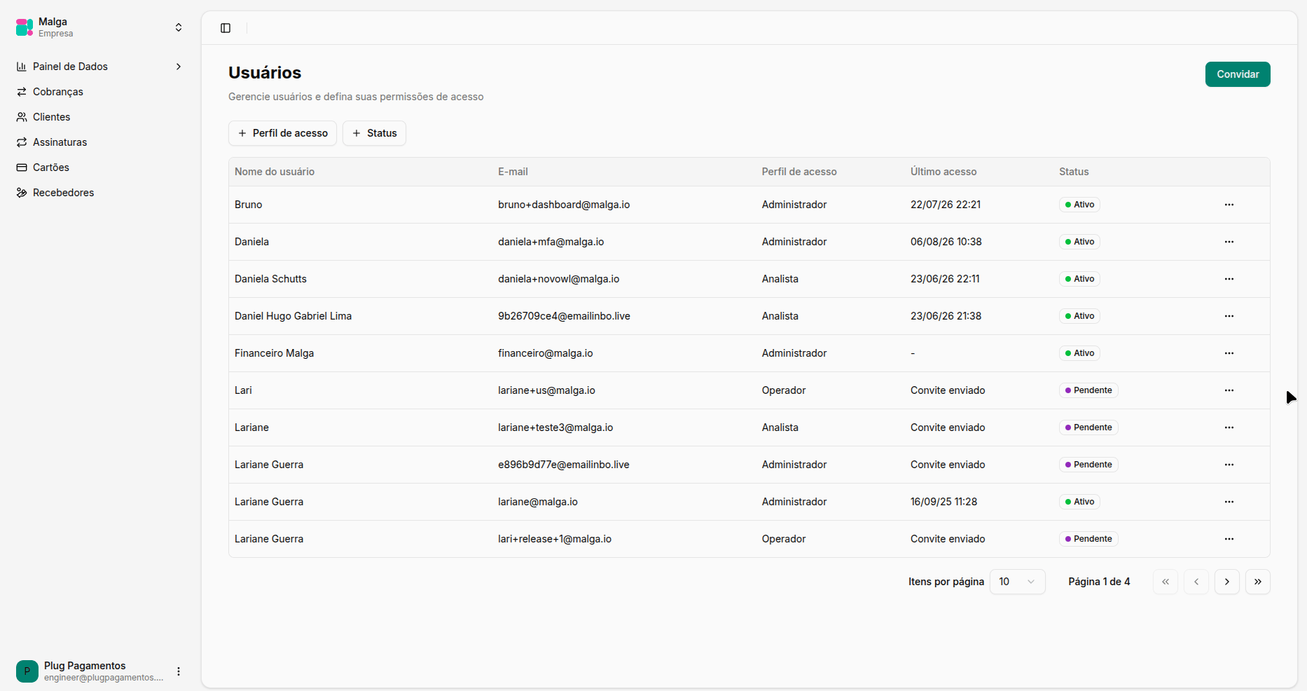The image size is (1307, 691).
Task: Open Clientes in sidebar
Action: pyautogui.click(x=99, y=117)
